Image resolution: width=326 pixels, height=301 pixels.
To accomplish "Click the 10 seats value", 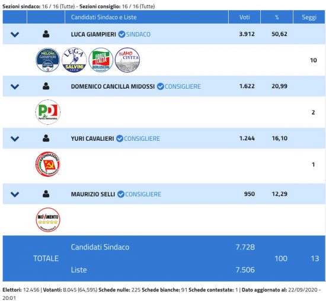I will click(314, 60).
